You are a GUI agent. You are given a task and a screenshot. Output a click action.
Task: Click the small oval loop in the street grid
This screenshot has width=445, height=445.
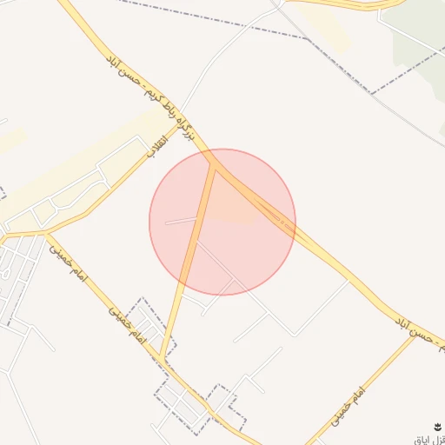coord(5,274)
